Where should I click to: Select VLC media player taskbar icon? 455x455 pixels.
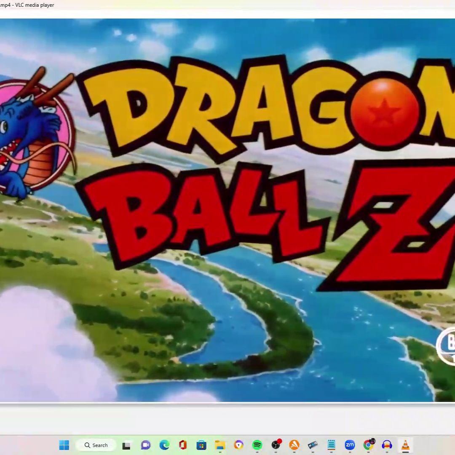[406, 445]
